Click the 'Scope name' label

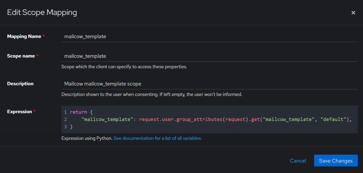click(21, 56)
